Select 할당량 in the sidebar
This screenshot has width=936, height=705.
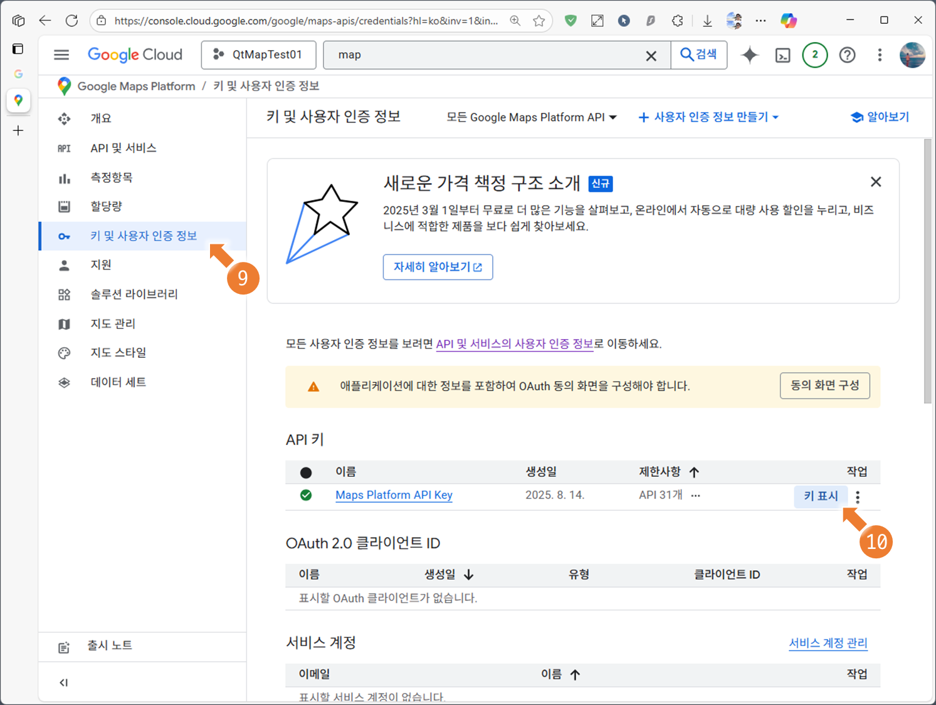(143, 206)
